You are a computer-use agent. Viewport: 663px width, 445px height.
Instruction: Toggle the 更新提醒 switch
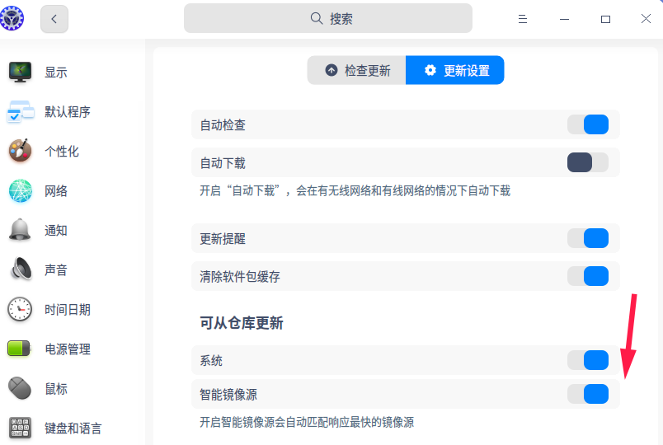click(x=588, y=238)
